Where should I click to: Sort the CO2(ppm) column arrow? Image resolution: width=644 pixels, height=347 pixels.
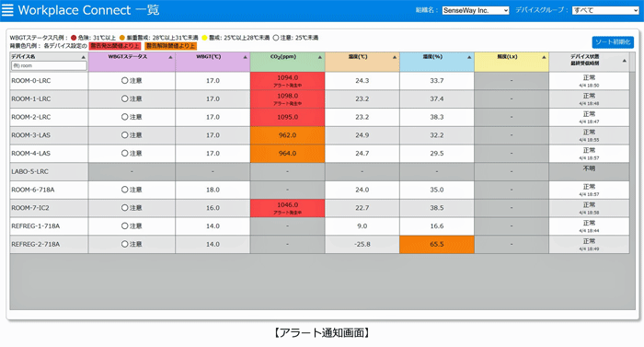click(x=320, y=58)
